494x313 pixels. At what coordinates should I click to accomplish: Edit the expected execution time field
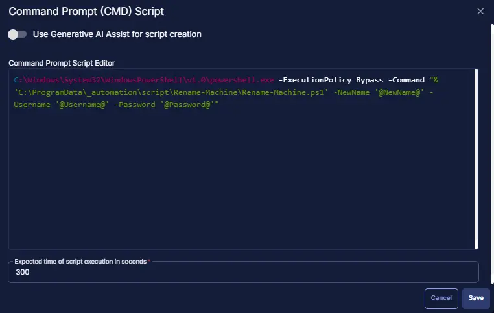243,272
